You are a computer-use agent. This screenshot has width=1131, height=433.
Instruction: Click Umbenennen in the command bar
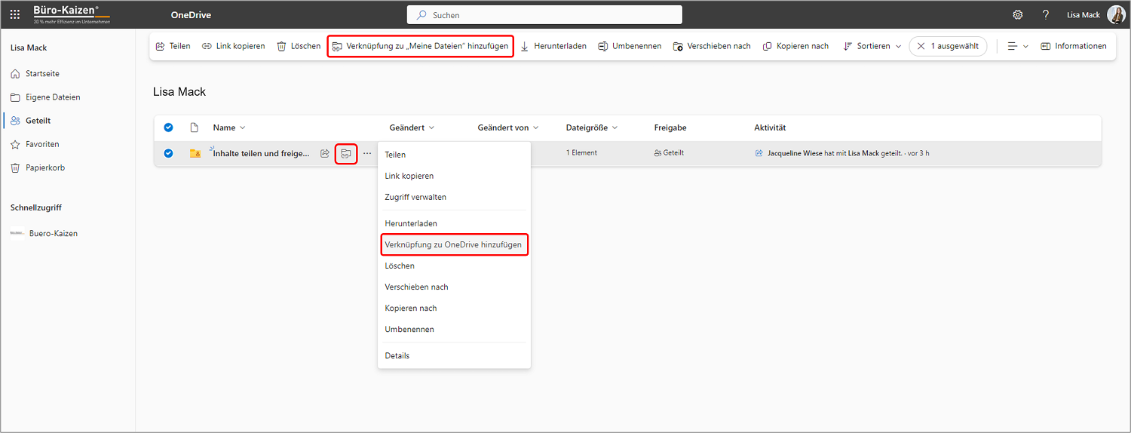(x=630, y=46)
